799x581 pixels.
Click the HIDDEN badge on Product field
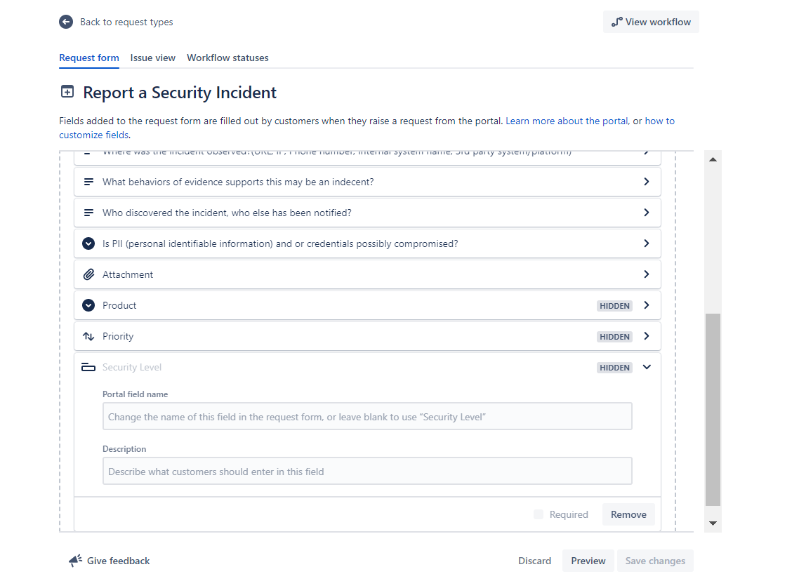pos(614,305)
